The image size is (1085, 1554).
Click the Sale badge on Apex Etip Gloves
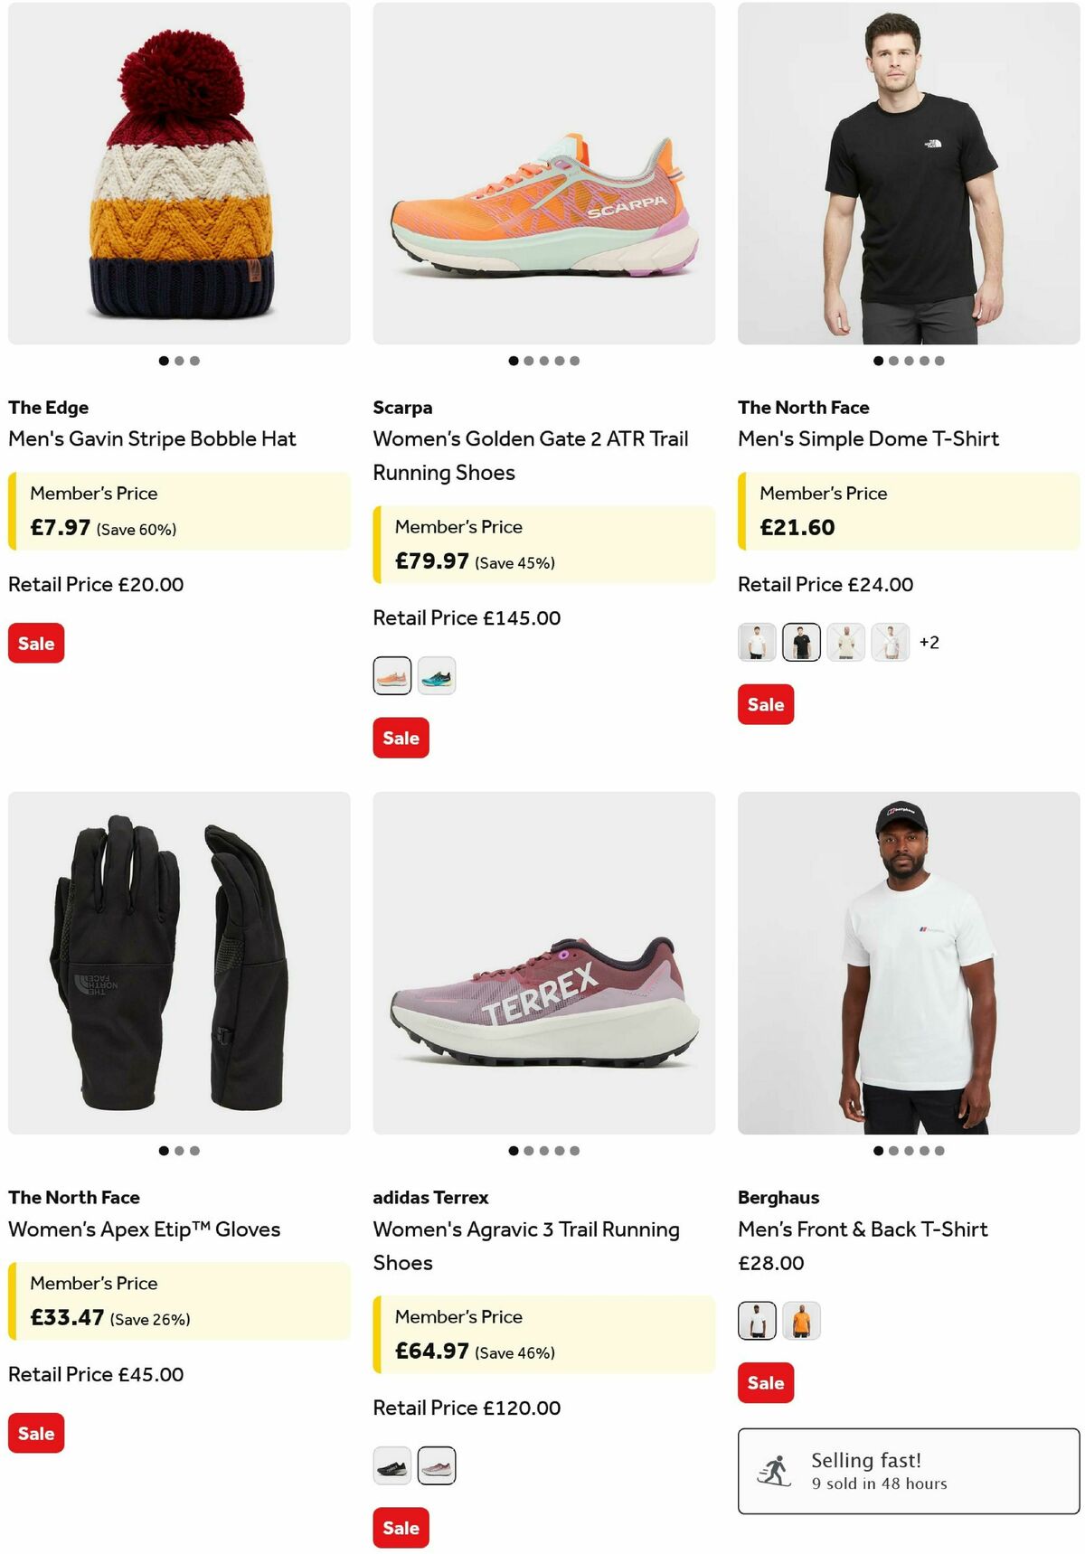coord(35,1432)
